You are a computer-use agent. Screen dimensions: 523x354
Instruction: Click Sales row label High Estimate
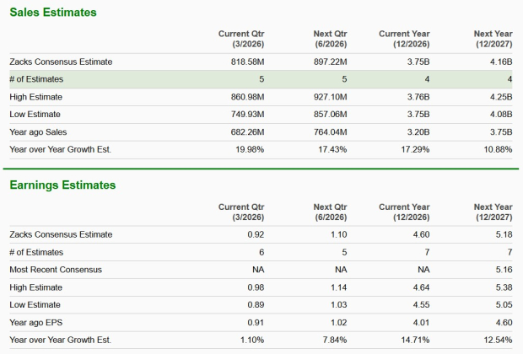click(x=36, y=97)
